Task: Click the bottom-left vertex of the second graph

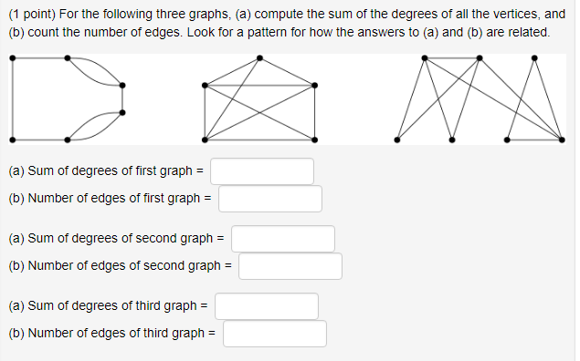Action: pyautogui.click(x=205, y=139)
